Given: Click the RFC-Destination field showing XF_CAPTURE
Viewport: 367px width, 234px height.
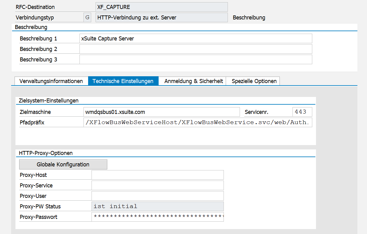Looking at the screenshot, I should coord(161,6).
